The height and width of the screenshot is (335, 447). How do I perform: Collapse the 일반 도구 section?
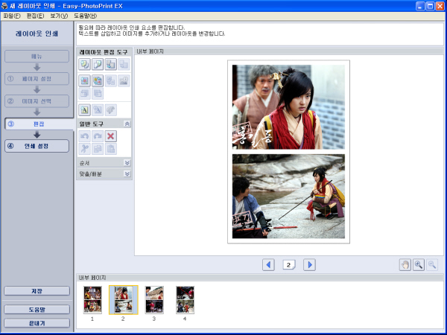pos(127,124)
